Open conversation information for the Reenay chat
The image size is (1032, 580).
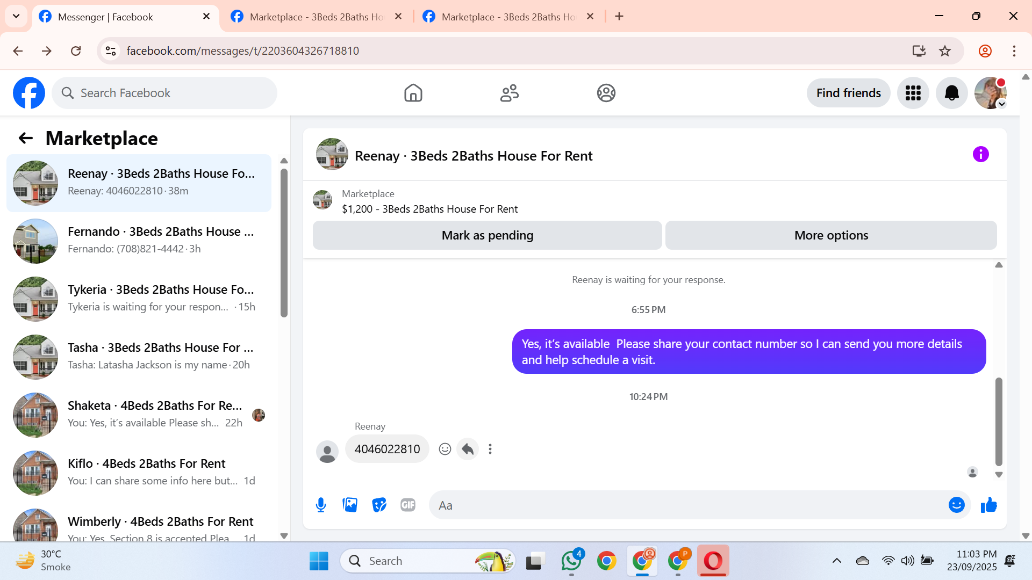(980, 155)
